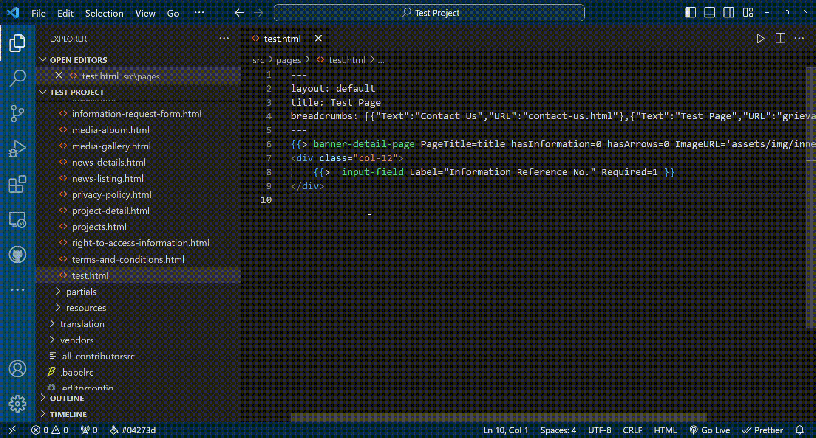Click Prettier status bar item

[x=762, y=430]
